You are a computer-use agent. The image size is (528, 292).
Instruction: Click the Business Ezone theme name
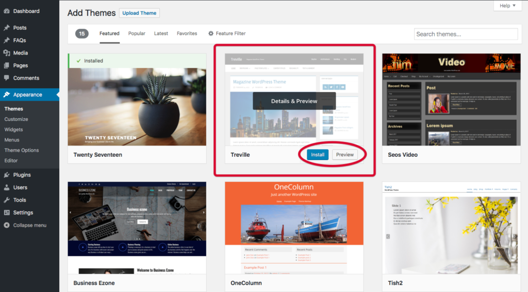click(x=94, y=283)
